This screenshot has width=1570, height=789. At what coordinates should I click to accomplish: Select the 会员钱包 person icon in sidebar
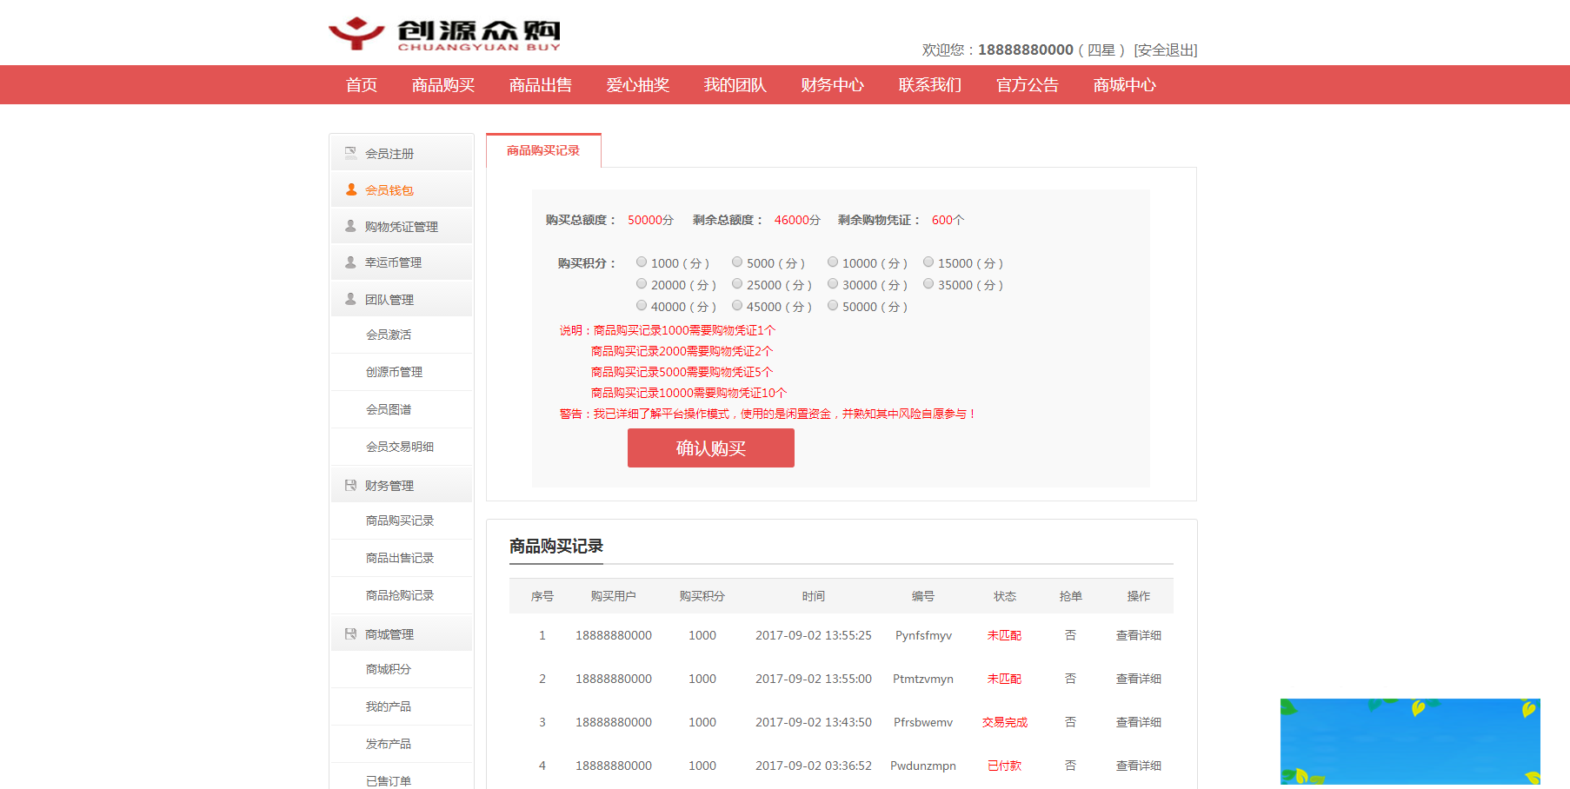[350, 189]
